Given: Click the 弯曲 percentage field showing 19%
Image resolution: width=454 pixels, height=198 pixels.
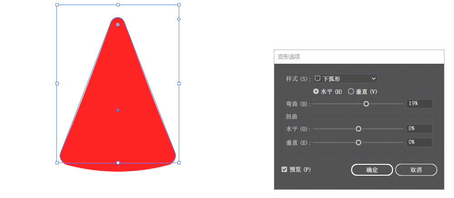Looking at the screenshot, I should pyautogui.click(x=419, y=103).
